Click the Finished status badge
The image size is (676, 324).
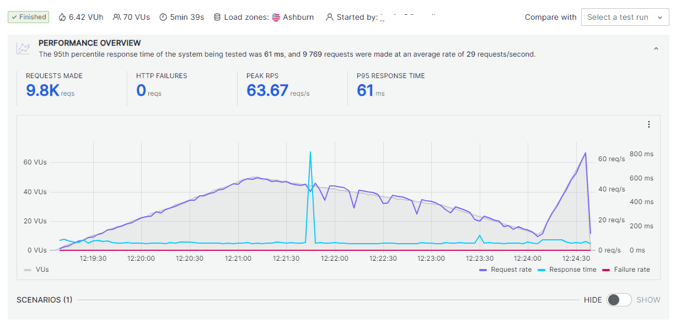click(28, 17)
